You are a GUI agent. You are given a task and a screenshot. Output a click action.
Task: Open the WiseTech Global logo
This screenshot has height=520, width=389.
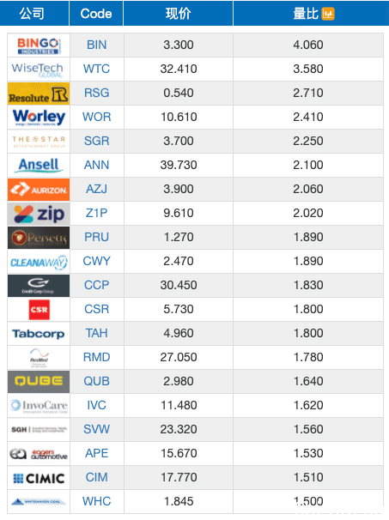[39, 69]
